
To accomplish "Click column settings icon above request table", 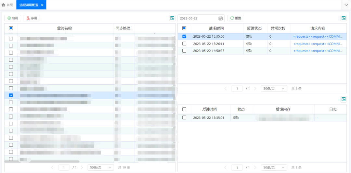I will [x=343, y=18].
